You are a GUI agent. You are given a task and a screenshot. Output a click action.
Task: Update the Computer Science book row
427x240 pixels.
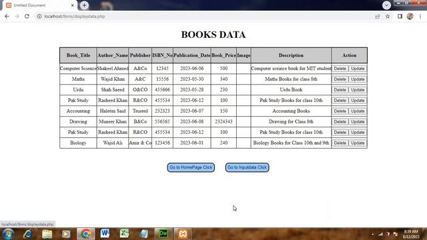click(x=358, y=69)
